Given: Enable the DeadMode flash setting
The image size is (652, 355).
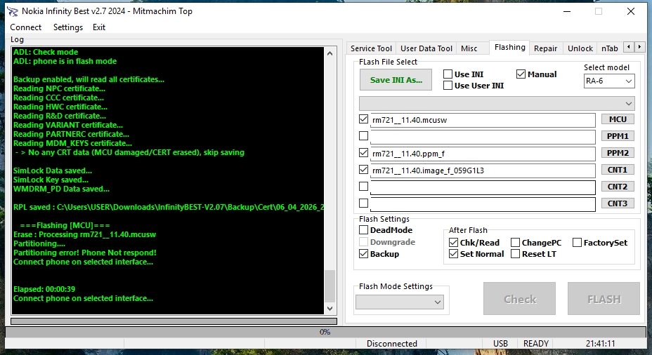Looking at the screenshot, I should (x=364, y=230).
